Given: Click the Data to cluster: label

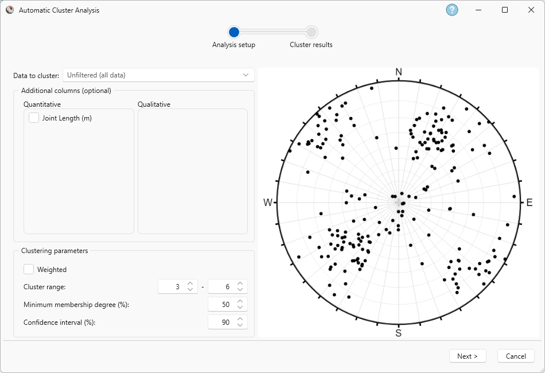Looking at the screenshot, I should pyautogui.click(x=36, y=75).
